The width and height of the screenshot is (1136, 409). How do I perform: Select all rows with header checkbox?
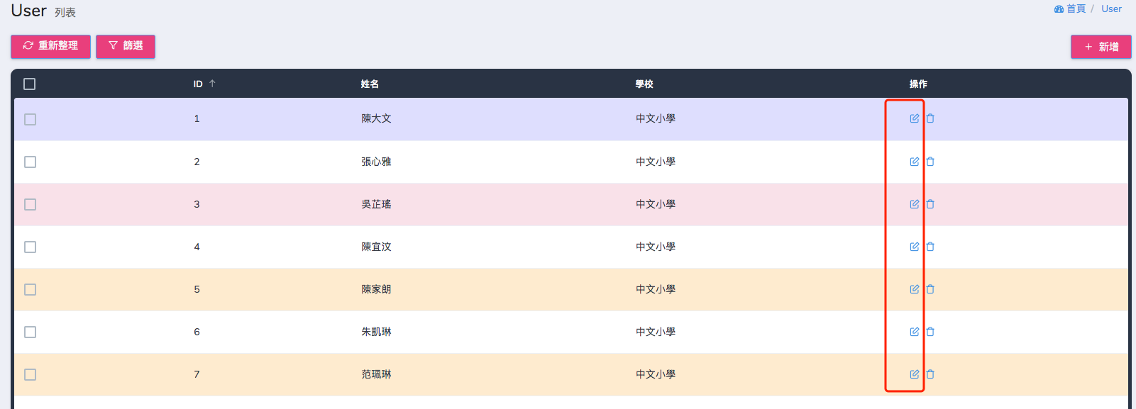(x=30, y=84)
